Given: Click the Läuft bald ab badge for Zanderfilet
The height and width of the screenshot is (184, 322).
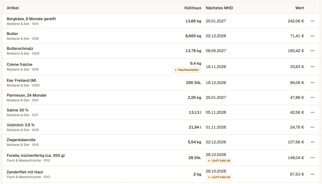Looking at the screenshot, I should click(219, 177).
